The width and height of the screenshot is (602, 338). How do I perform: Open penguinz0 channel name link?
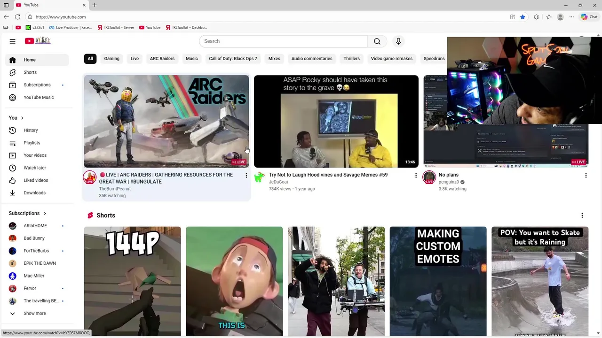click(449, 182)
